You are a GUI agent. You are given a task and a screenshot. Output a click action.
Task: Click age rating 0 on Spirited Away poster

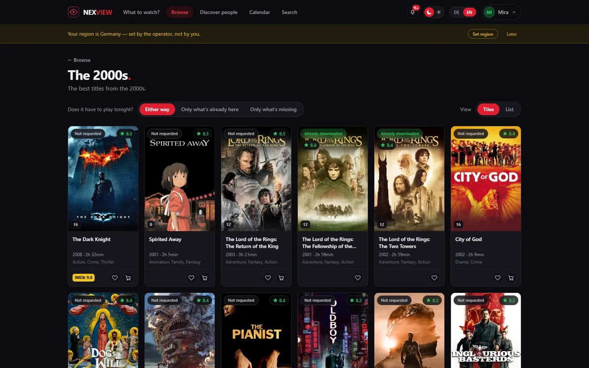(151, 225)
